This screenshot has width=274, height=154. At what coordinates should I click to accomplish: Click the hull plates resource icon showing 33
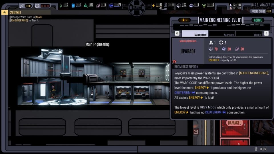click(x=179, y=5)
